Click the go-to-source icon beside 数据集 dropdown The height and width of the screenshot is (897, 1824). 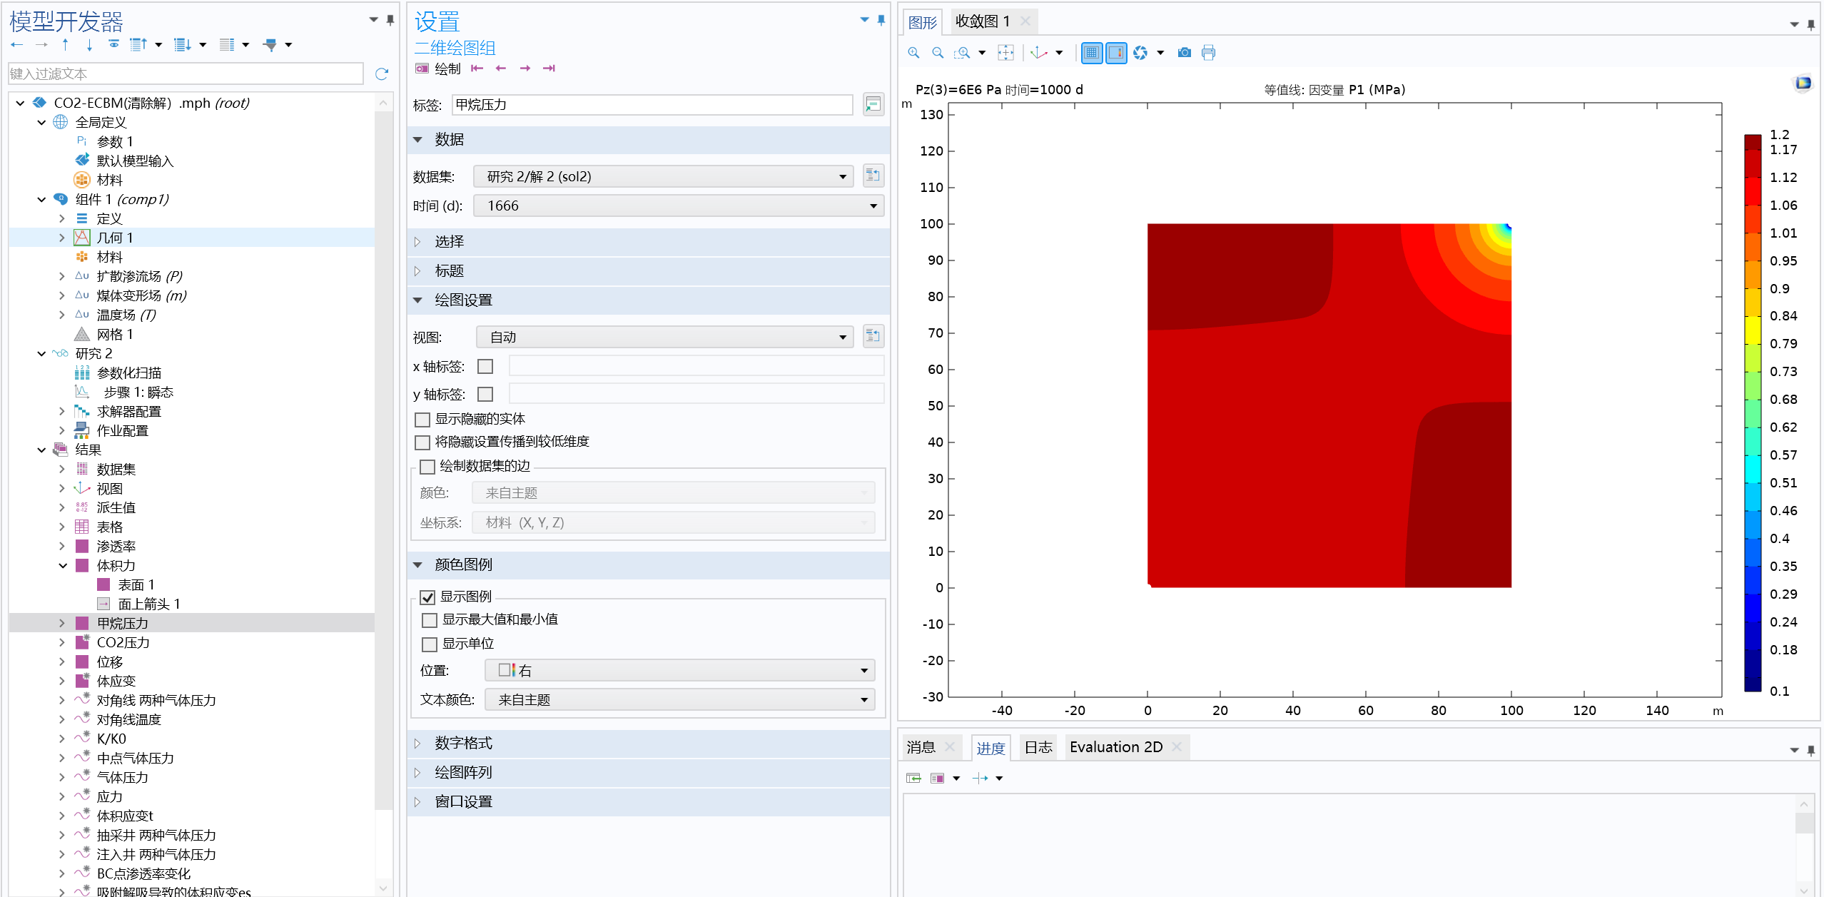coord(873,176)
